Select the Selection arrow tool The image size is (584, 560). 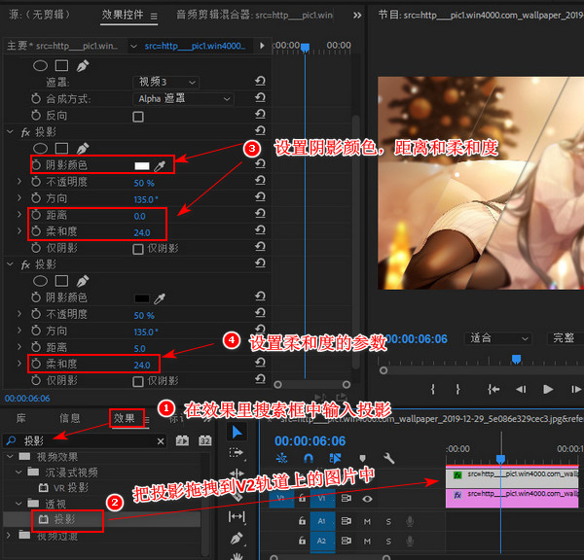pos(237,433)
